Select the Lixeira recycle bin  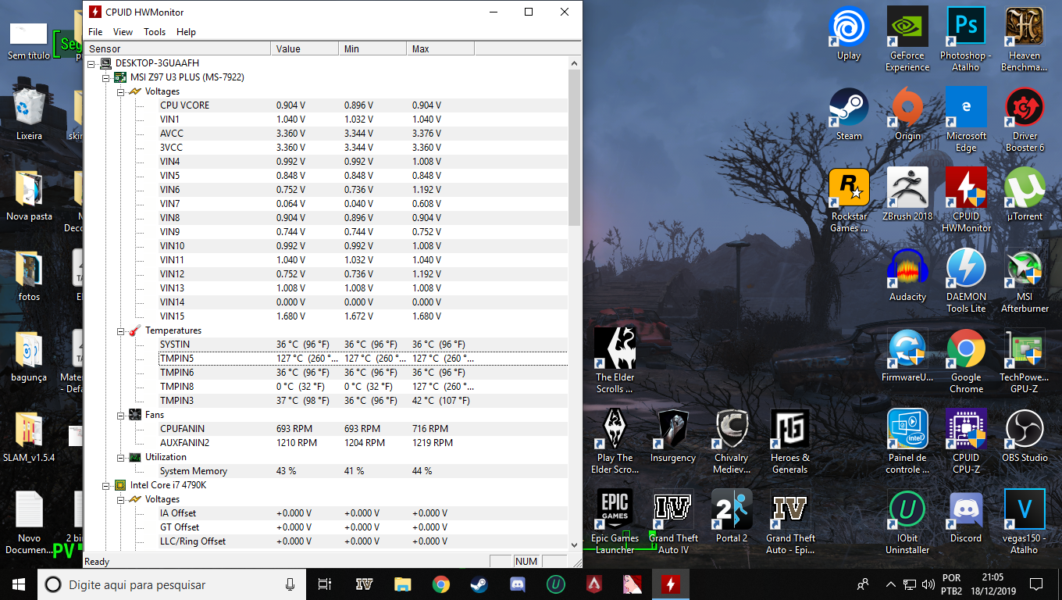[x=29, y=114]
